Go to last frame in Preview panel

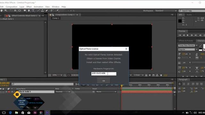click(196, 35)
